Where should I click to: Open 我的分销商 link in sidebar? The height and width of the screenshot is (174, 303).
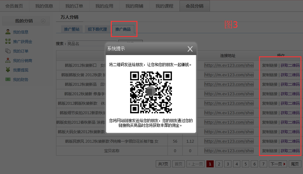pos(23,61)
